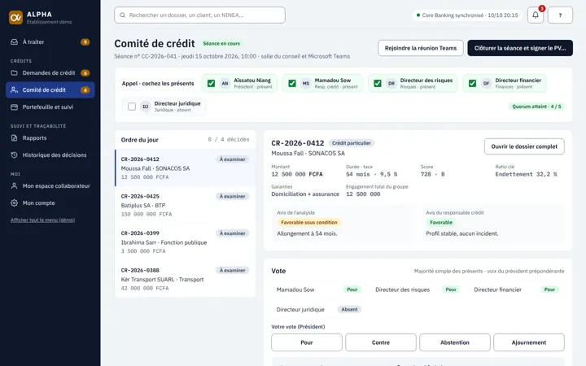The height and width of the screenshot is (366, 586).
Task: Click the Demandes de crédit count badge
Action: [x=85, y=73]
